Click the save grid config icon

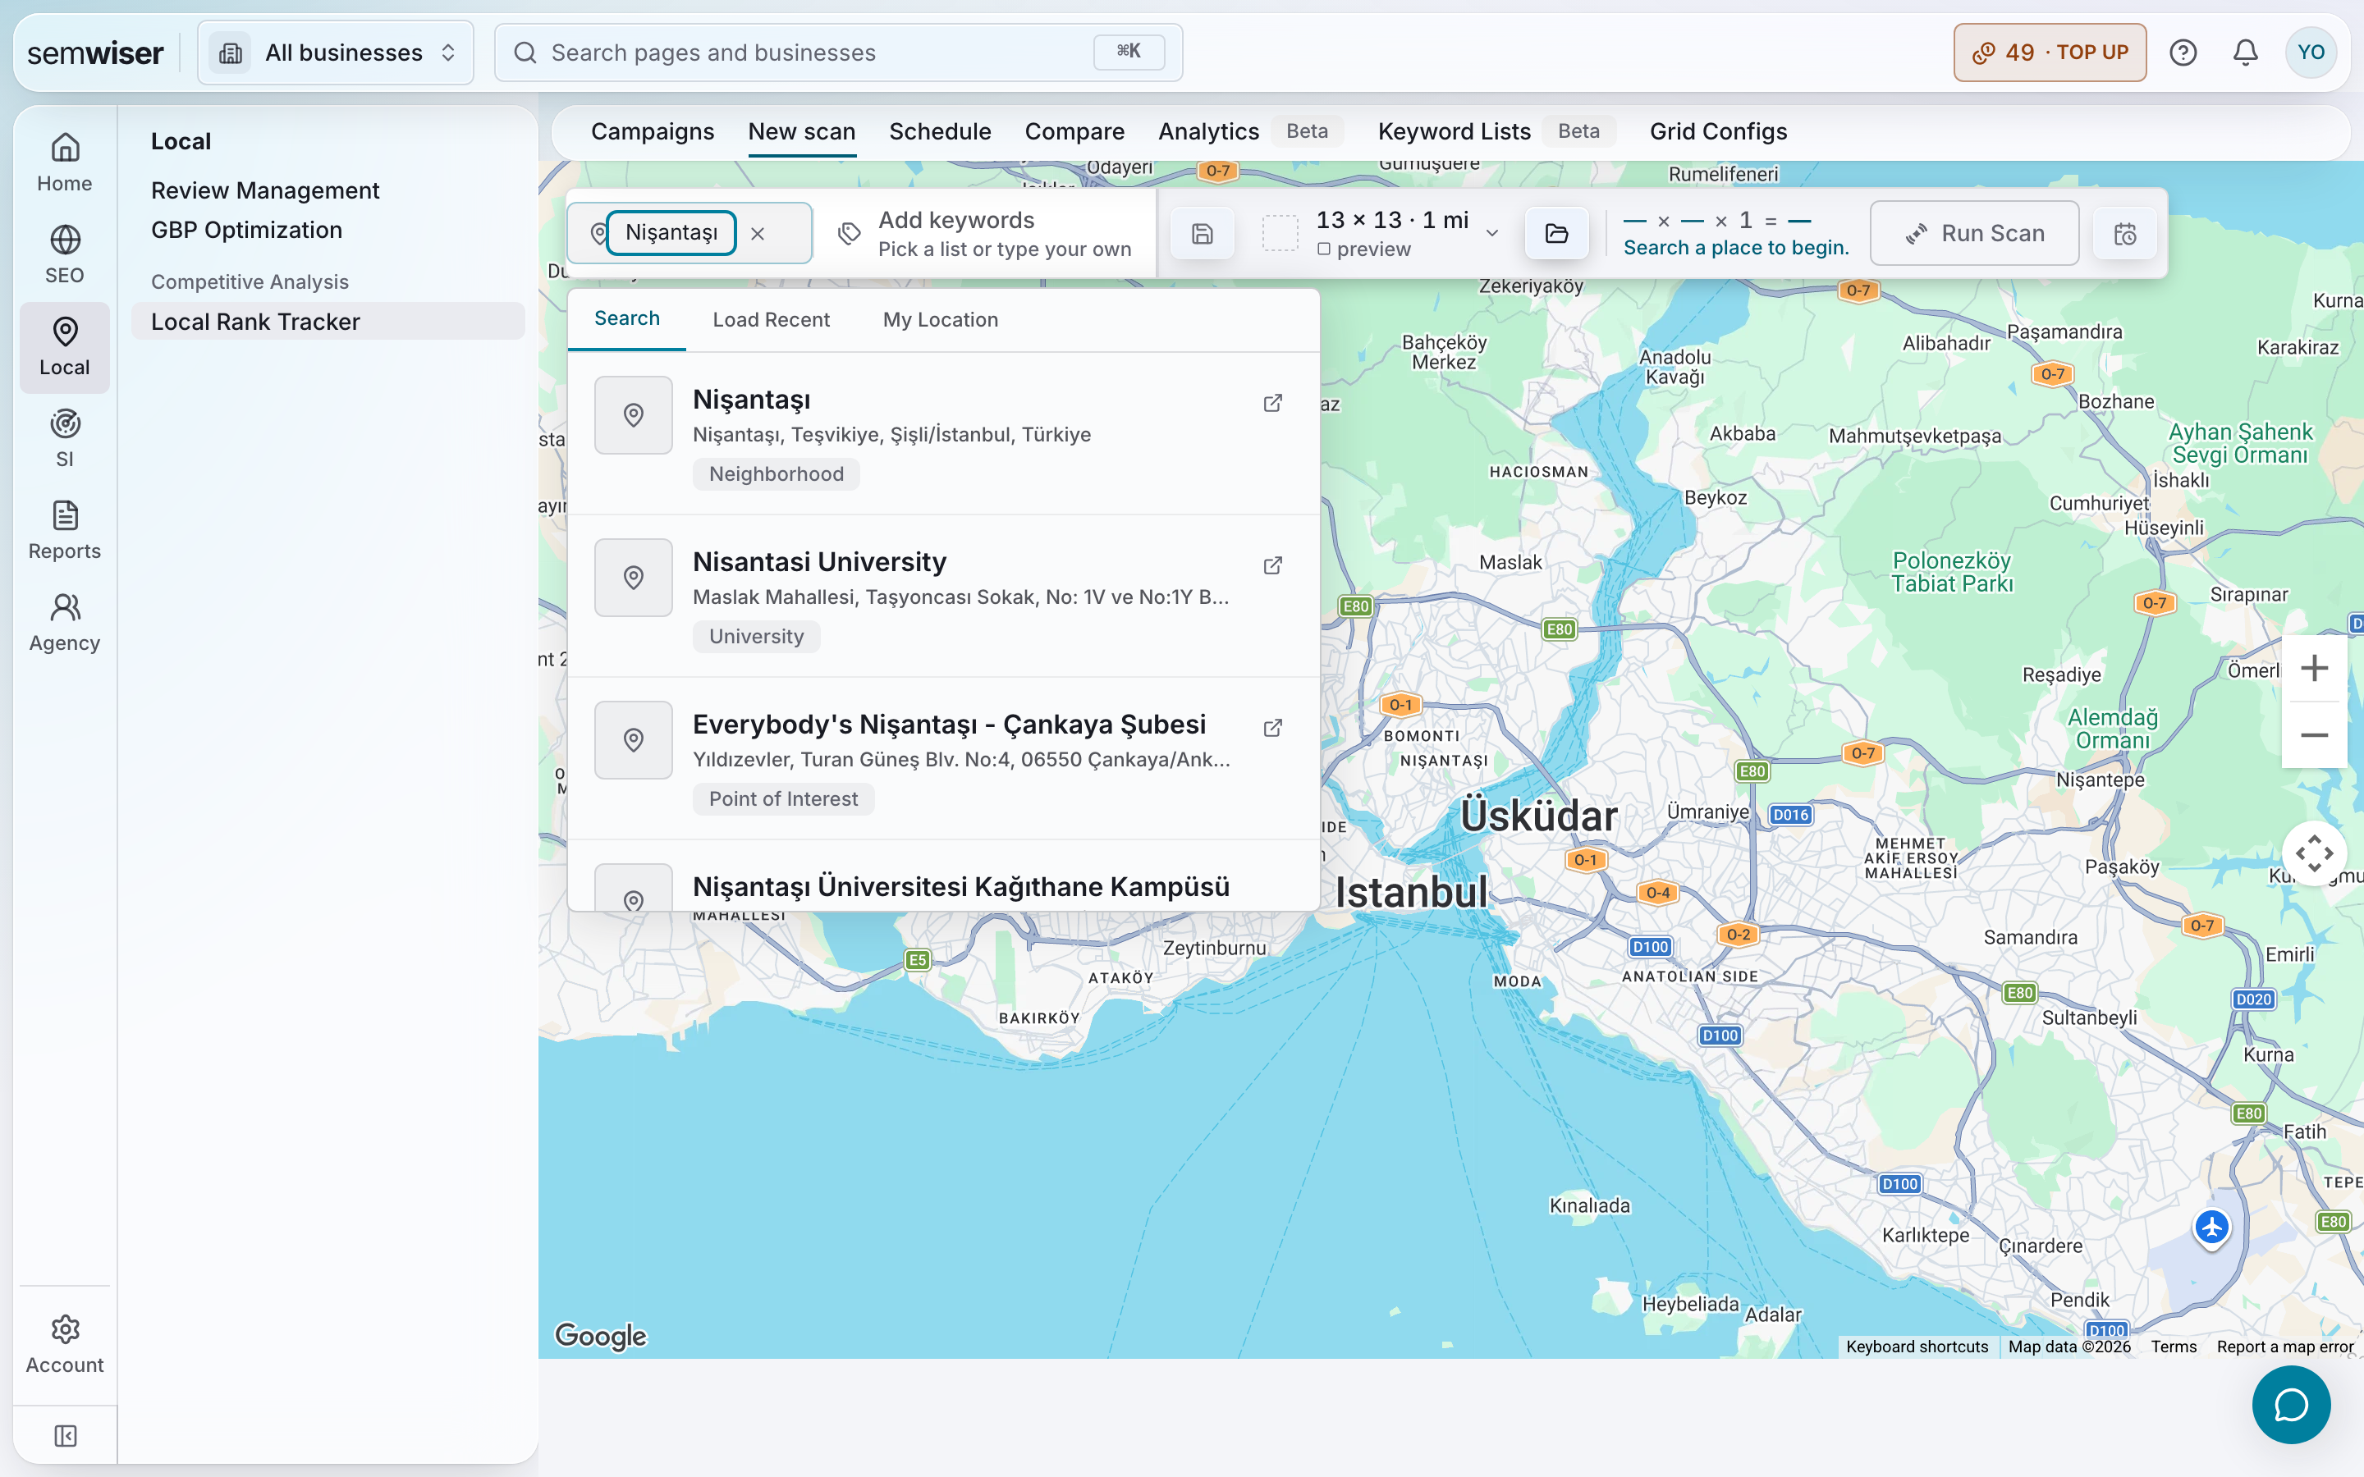[1203, 234]
